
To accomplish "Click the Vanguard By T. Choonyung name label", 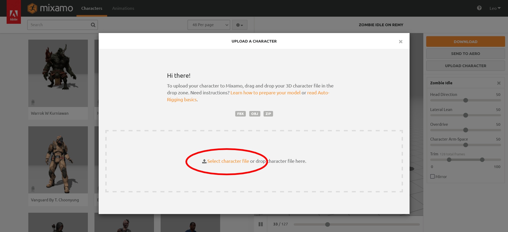I will (55, 200).
